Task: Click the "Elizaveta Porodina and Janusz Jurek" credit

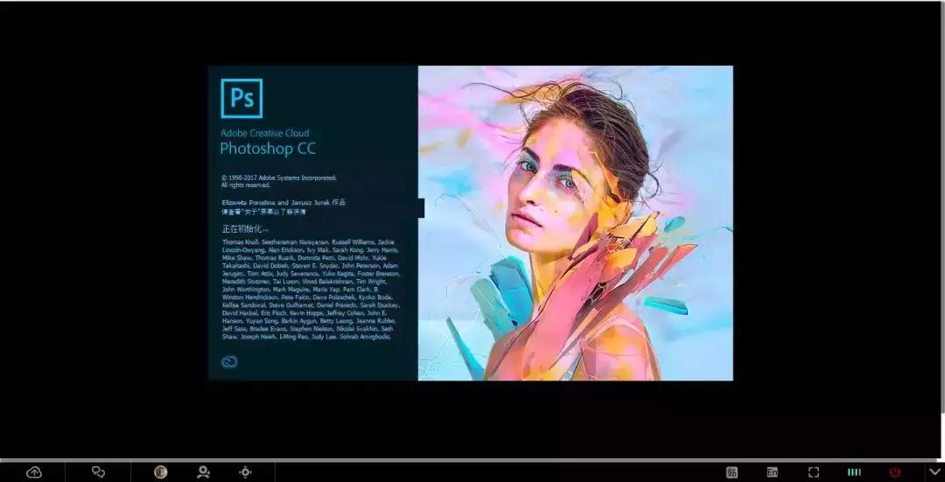Action: pos(277,203)
